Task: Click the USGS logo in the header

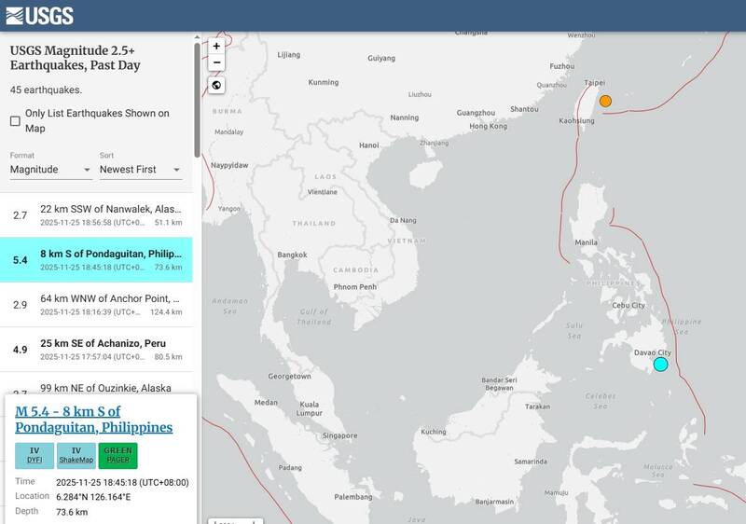Action: click(39, 15)
